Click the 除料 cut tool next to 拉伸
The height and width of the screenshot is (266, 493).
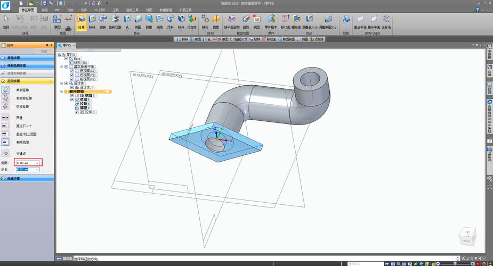92,22
